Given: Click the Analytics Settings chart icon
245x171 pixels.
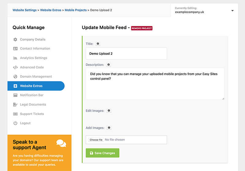Looking at the screenshot, I should tap(15, 58).
